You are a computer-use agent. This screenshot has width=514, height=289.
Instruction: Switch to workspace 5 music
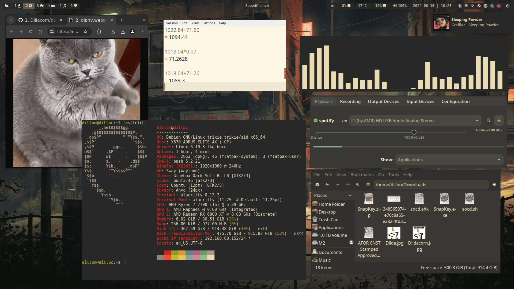click(63, 6)
